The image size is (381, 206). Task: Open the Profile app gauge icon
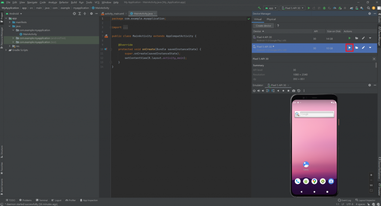pos(334,8)
